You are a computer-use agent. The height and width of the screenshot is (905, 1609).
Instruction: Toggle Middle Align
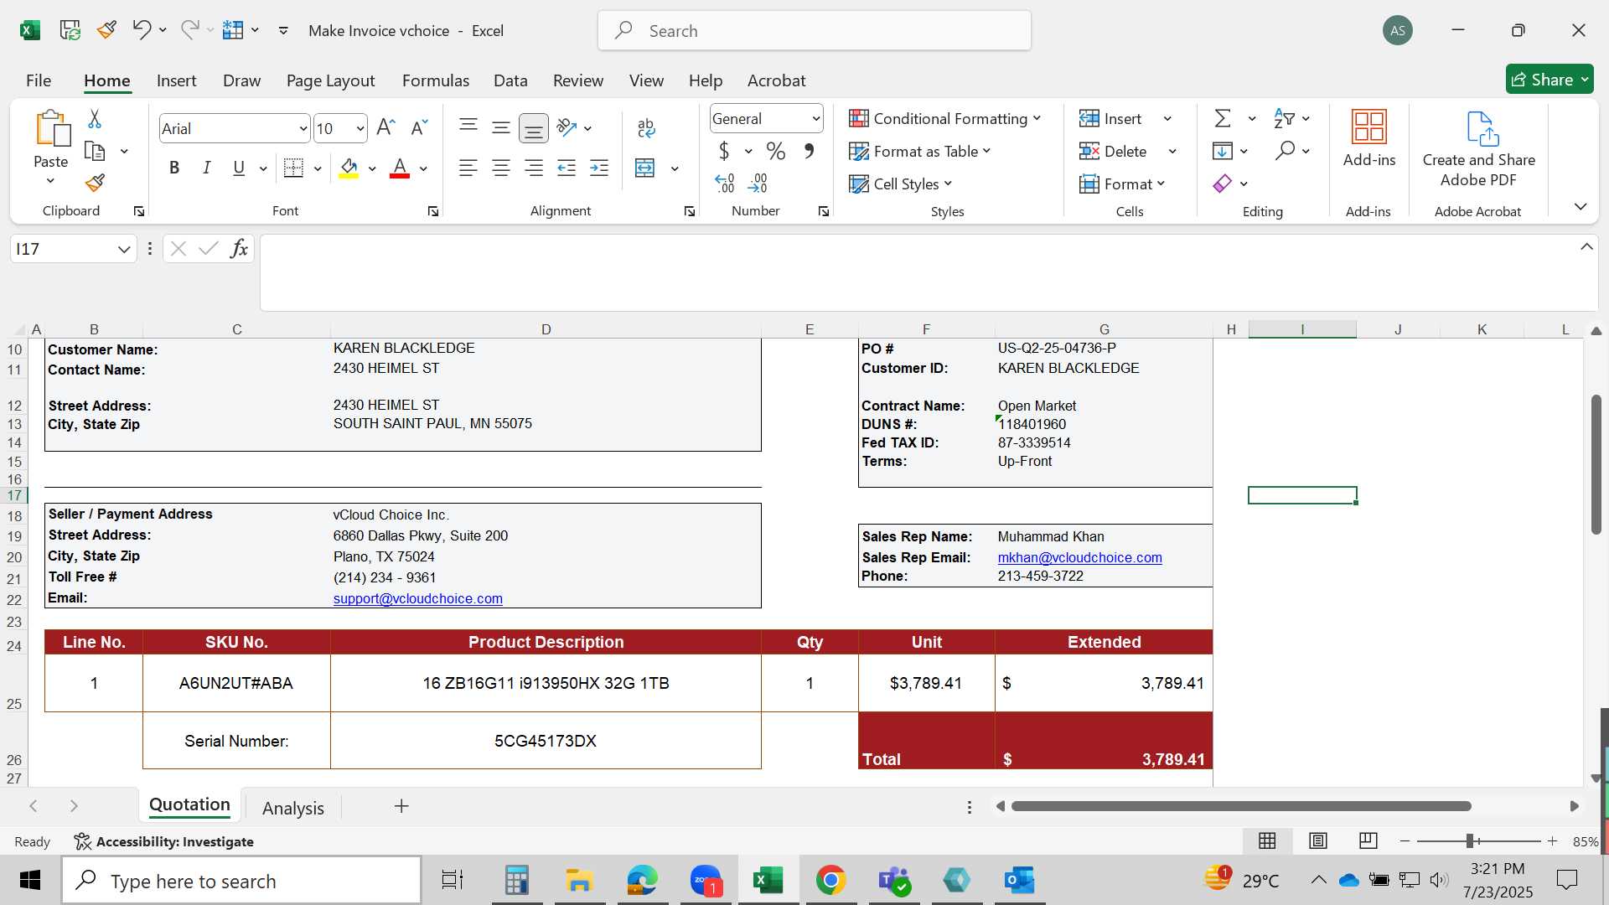tap(501, 127)
